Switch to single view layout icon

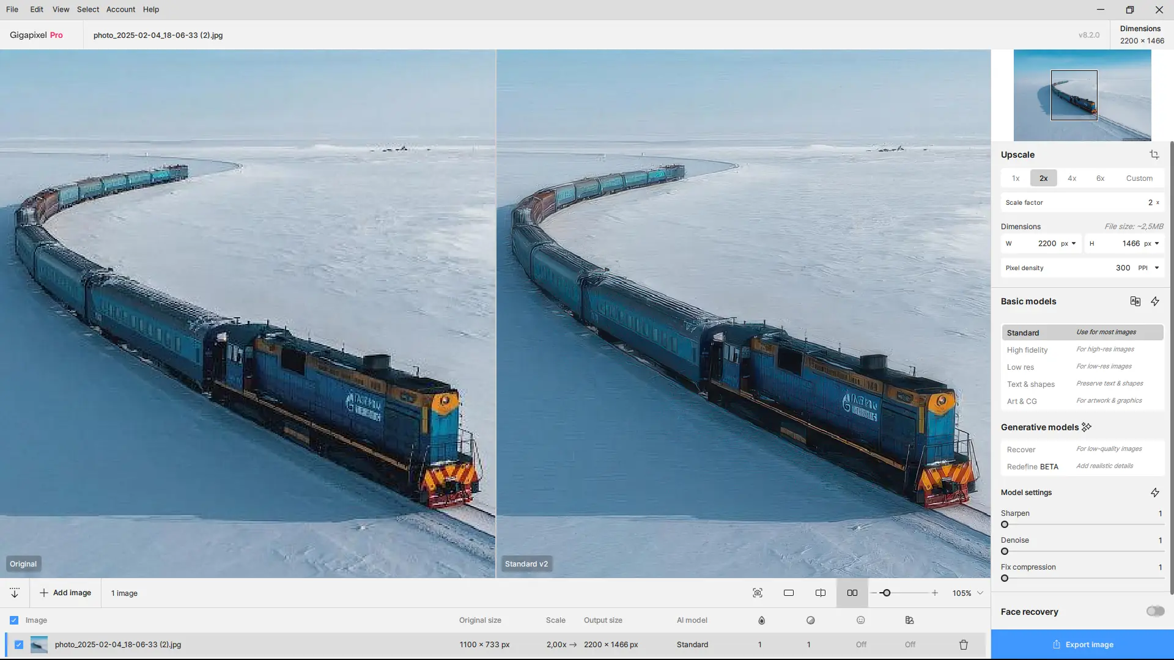[789, 593]
